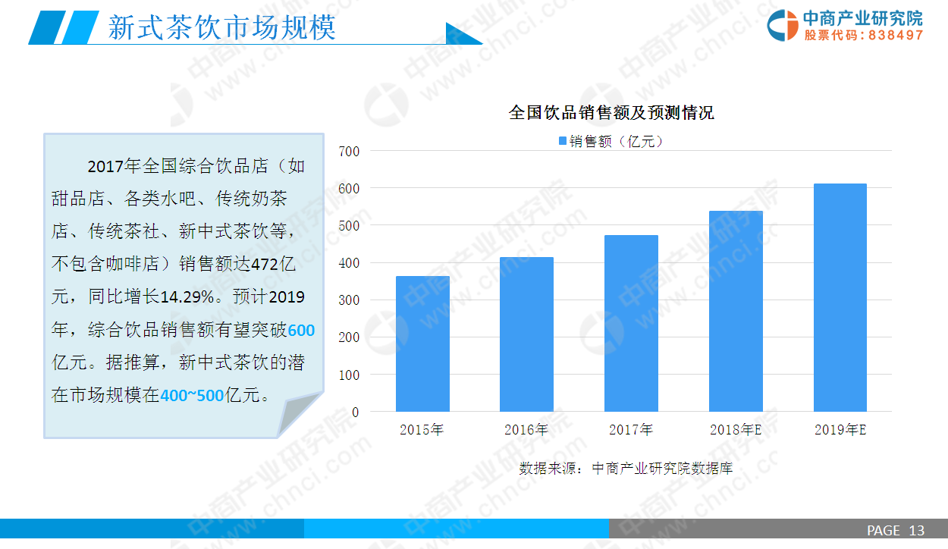Click the 中商产业研究院 circular logo icon
The height and width of the screenshot is (549, 948).
coord(783,26)
